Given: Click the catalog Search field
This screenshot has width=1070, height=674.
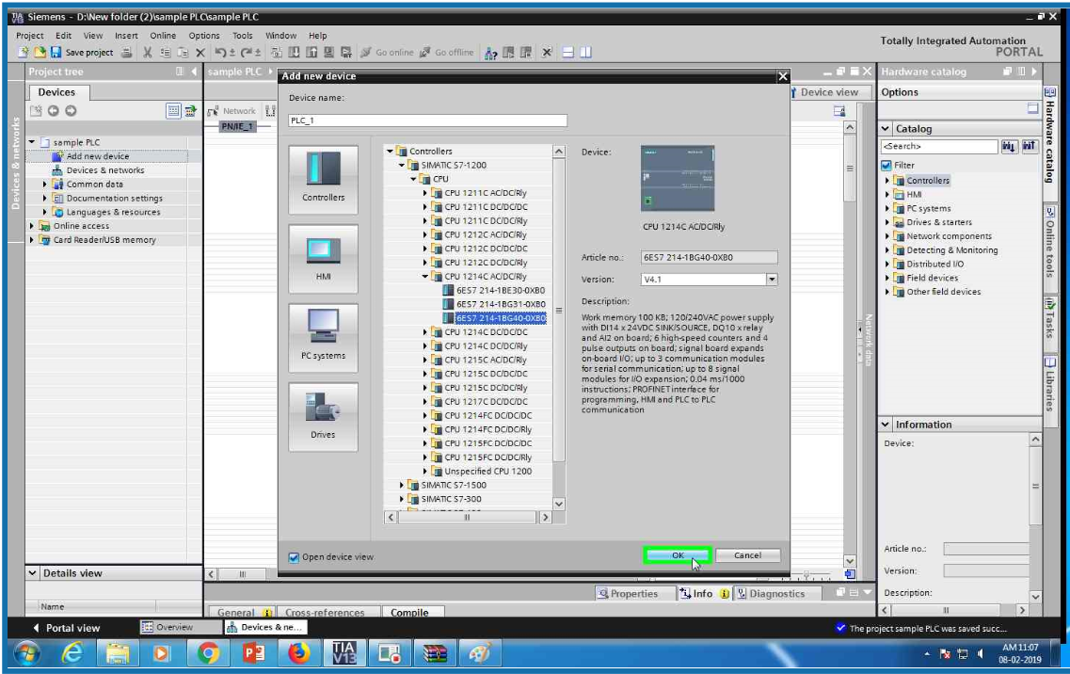Looking at the screenshot, I should coord(939,146).
